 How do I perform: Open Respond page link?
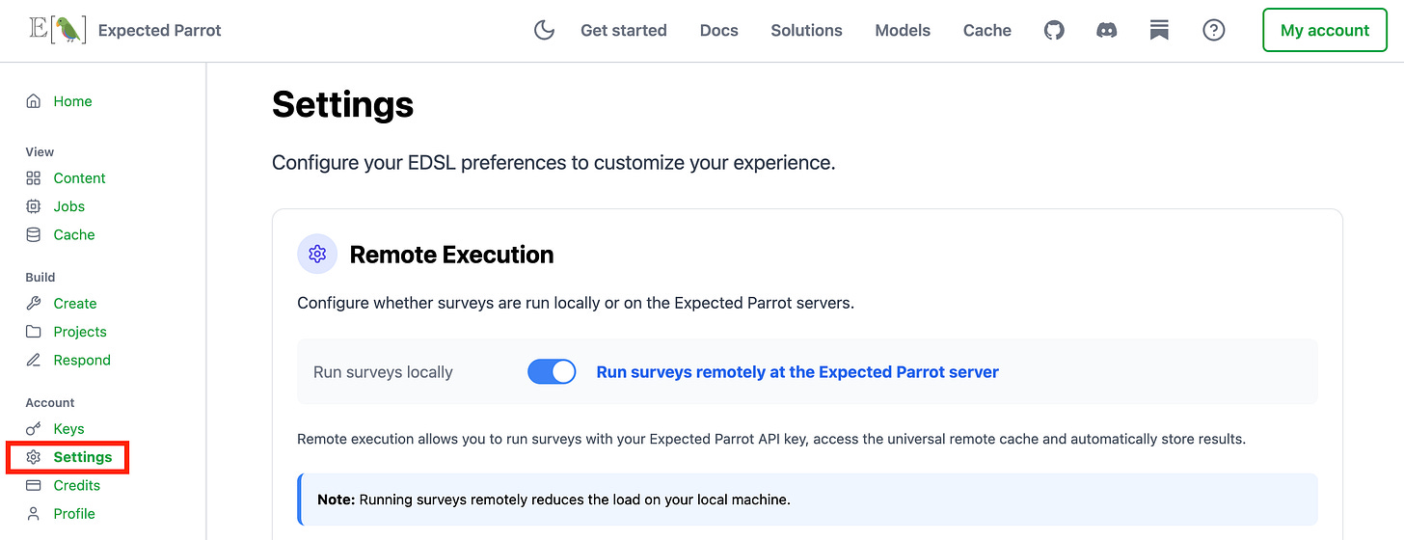tap(82, 360)
